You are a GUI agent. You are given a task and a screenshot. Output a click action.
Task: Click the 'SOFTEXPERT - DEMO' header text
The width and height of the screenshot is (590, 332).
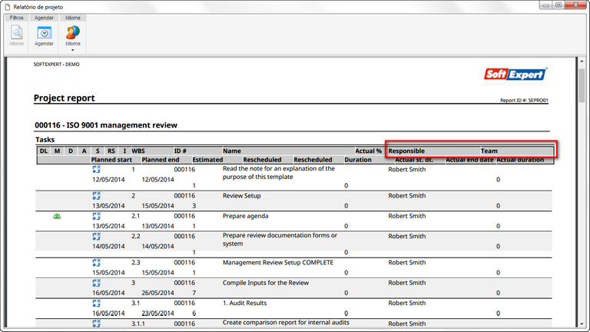pyautogui.click(x=56, y=65)
